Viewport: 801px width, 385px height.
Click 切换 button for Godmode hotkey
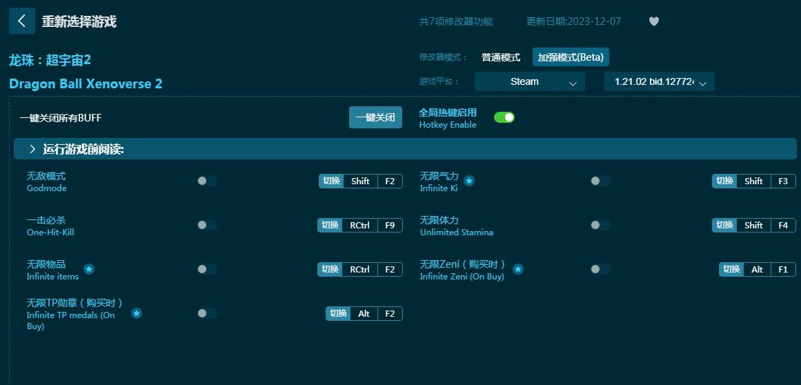(x=332, y=181)
